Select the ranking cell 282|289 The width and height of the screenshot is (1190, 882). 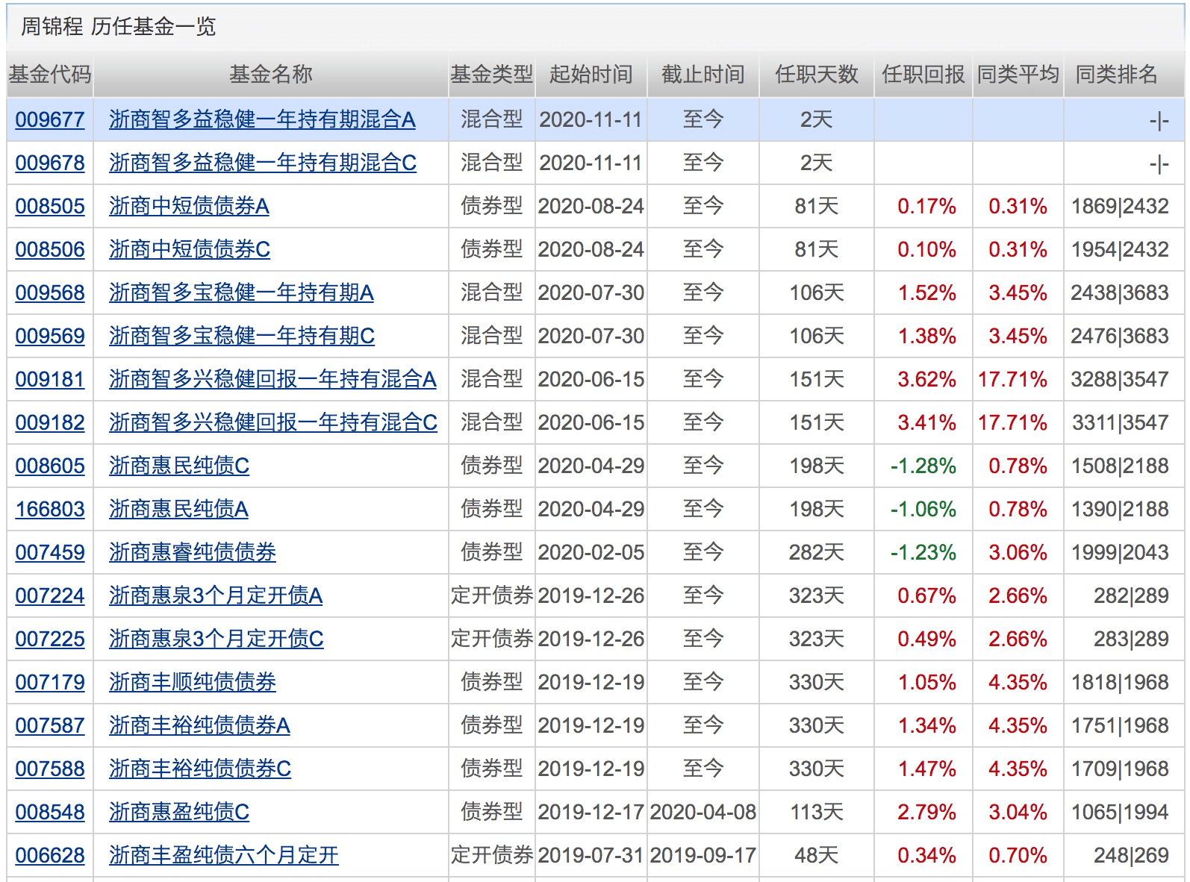[x=1132, y=595]
